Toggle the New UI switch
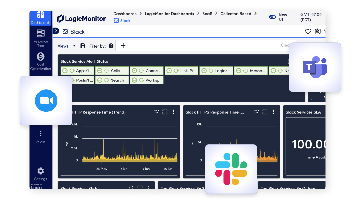The image size is (355, 200). [x=272, y=17]
